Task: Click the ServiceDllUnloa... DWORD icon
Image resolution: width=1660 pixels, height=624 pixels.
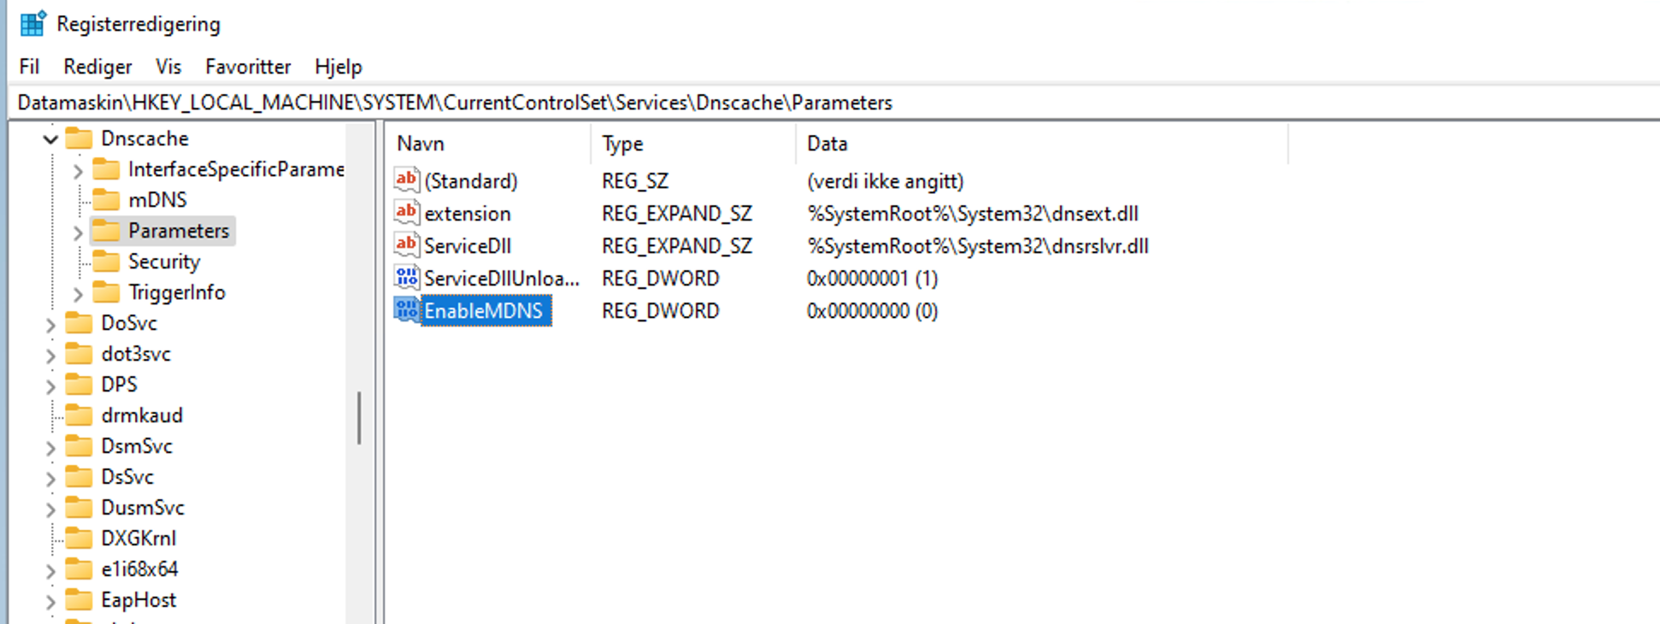Action: point(407,277)
